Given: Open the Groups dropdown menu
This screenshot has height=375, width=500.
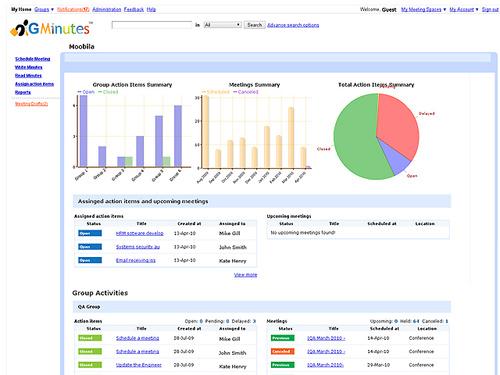Looking at the screenshot, I should coord(44,9).
